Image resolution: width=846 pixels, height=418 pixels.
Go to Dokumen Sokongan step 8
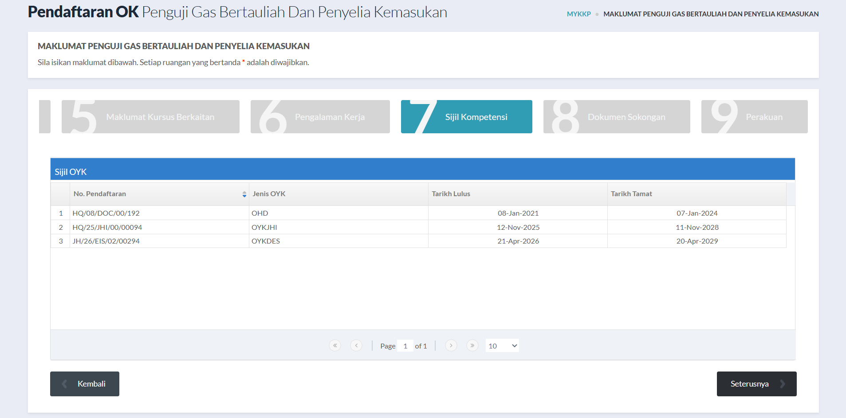click(616, 117)
